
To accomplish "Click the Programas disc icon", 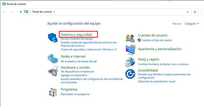I will [x=53, y=92].
